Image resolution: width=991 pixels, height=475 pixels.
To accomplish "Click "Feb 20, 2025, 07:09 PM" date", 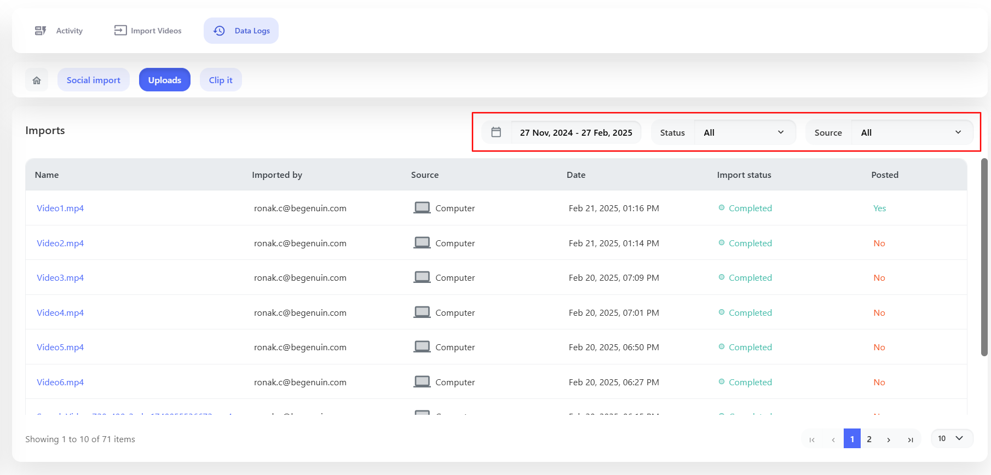I will point(614,277).
